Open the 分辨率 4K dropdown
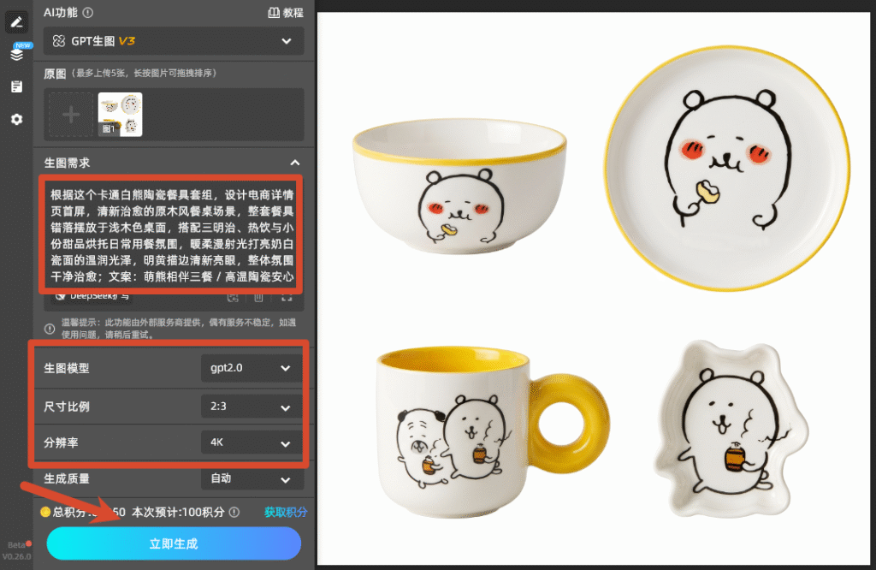Image resolution: width=876 pixels, height=570 pixels. pos(252,442)
